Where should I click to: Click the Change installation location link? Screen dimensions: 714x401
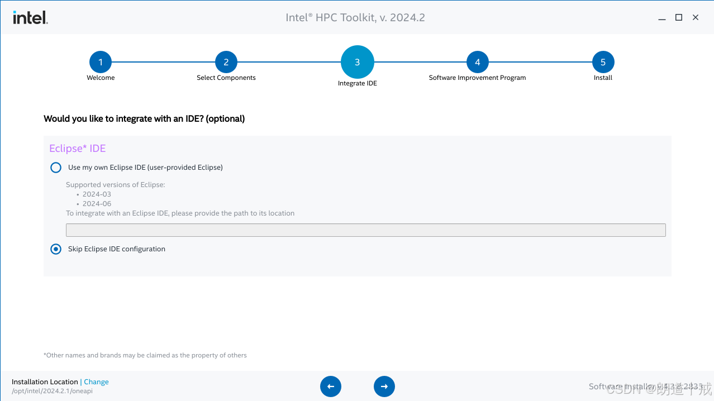click(x=96, y=382)
